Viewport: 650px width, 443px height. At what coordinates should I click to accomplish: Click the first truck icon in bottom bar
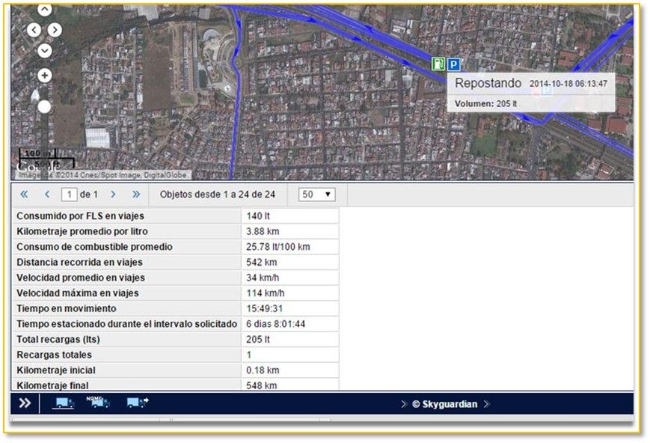pos(64,403)
